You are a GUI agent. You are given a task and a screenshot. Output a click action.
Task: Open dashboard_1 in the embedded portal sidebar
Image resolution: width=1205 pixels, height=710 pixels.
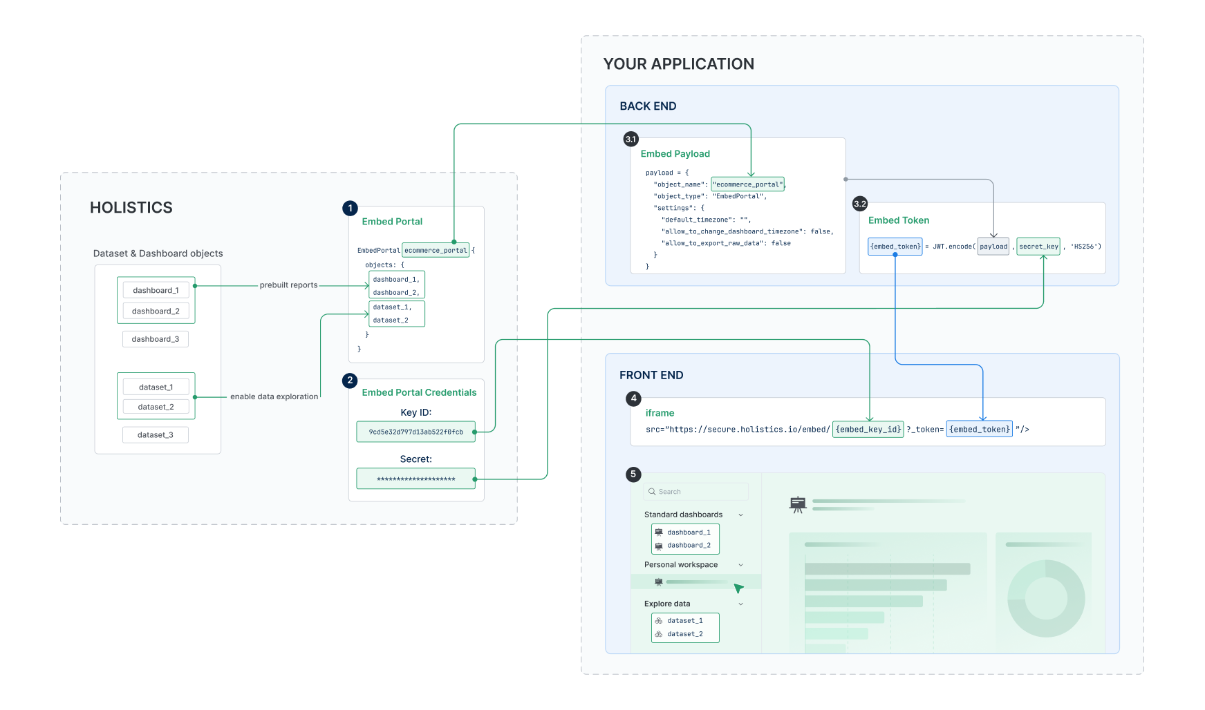[x=689, y=532]
